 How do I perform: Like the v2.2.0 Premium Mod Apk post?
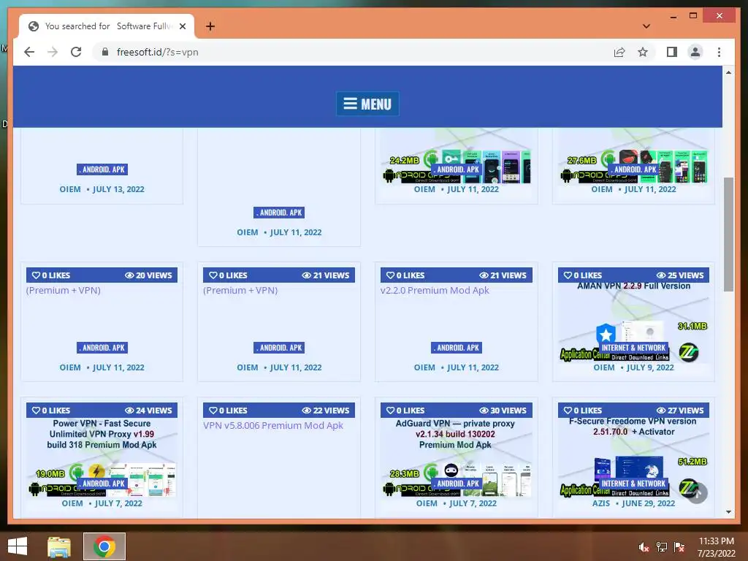point(405,275)
